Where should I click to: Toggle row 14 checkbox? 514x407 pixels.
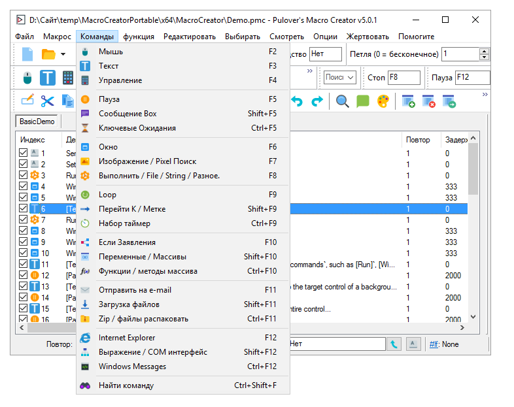[24, 297]
